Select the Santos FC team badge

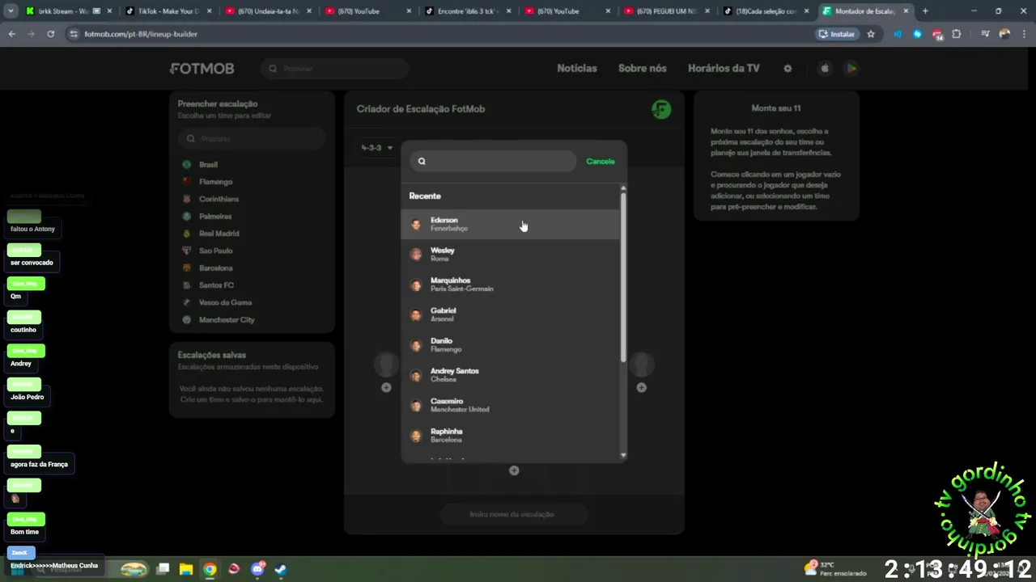(x=187, y=285)
